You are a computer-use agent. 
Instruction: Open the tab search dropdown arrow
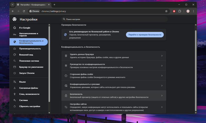pos(13,5)
